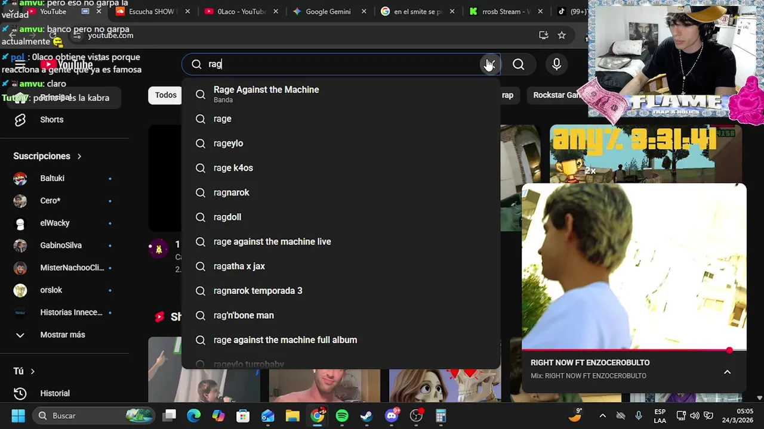The height and width of the screenshot is (429, 764).
Task: Click the Chrome icon in the taskbar
Action: pos(318,415)
